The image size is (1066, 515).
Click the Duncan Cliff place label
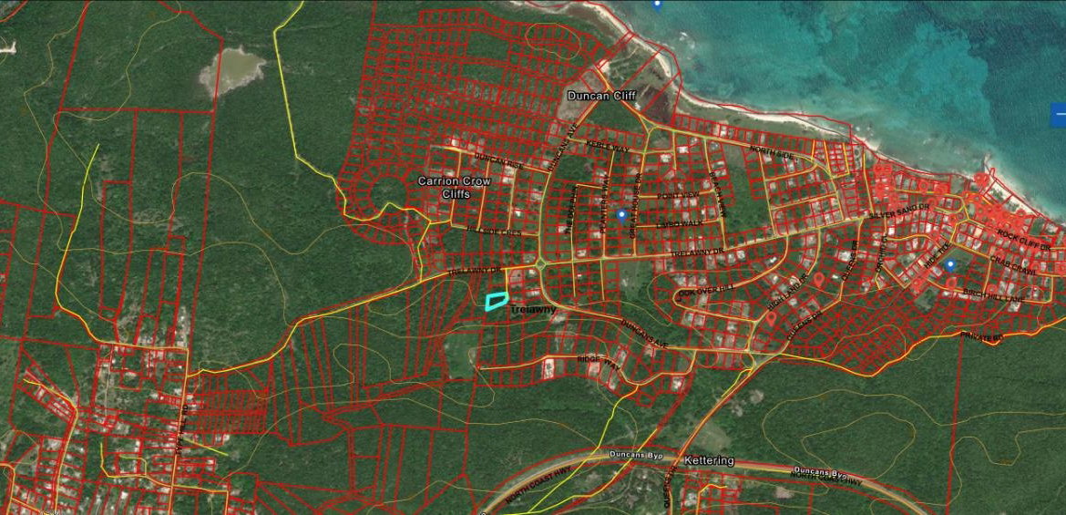click(601, 96)
